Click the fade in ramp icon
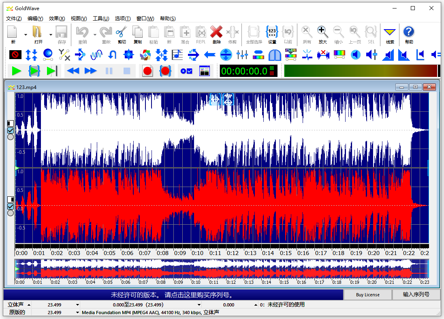The image size is (444, 319). (388, 55)
